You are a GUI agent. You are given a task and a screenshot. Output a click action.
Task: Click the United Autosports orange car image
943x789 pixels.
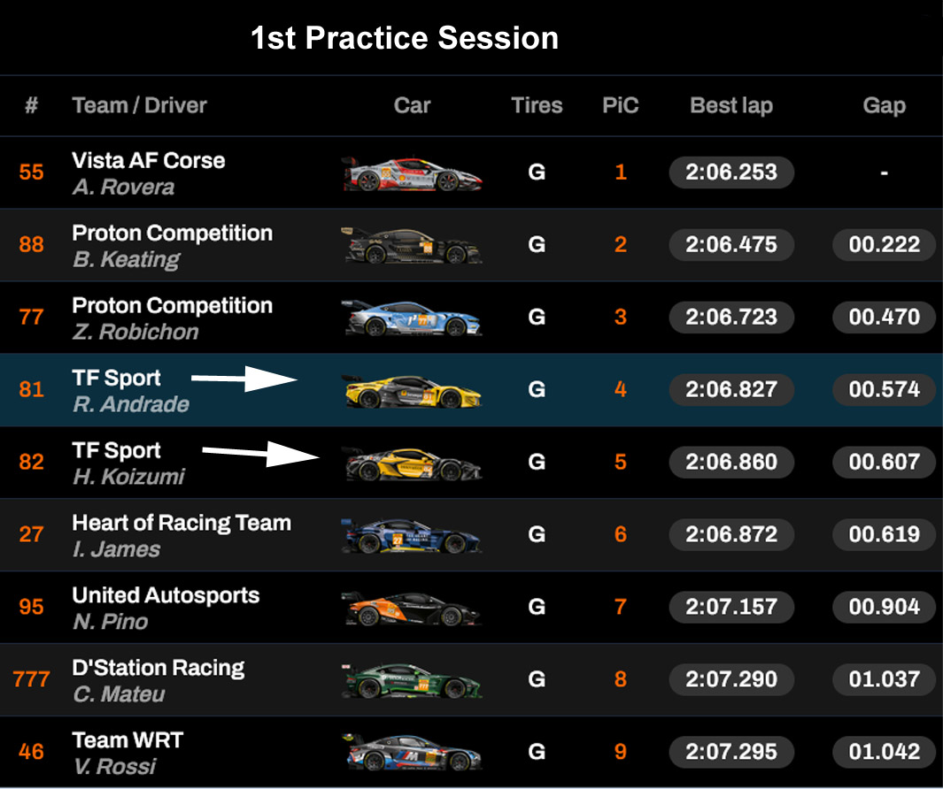pos(412,608)
